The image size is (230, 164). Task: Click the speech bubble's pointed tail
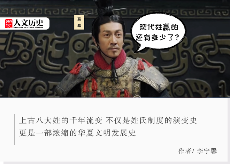[x=139, y=49]
